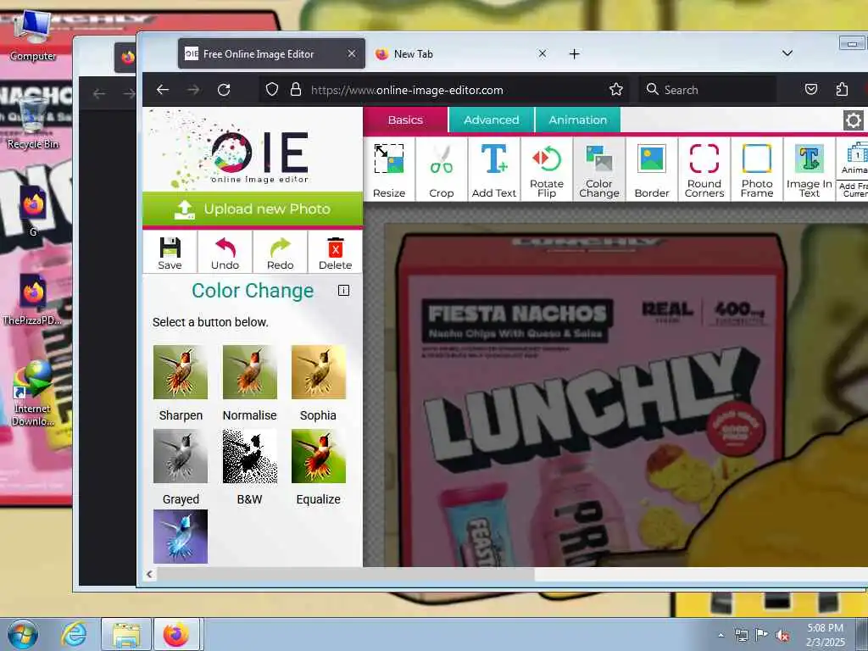Reload the current page

[x=224, y=90]
